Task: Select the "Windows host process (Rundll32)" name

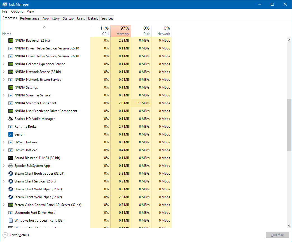Action: point(39,220)
